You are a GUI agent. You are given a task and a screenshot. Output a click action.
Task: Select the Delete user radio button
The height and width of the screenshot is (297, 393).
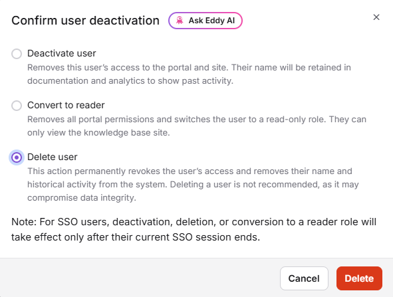[17, 157]
